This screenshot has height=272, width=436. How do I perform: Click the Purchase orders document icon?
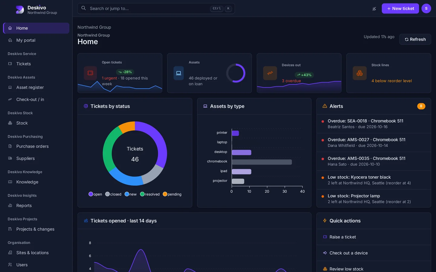pos(10,146)
